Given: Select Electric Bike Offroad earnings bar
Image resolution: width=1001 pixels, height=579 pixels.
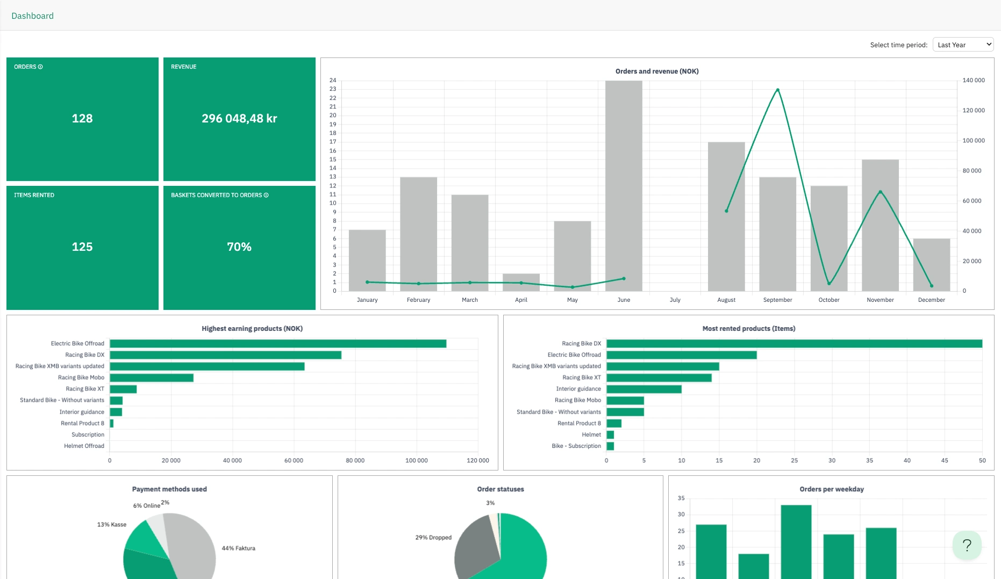Looking at the screenshot, I should [278, 344].
